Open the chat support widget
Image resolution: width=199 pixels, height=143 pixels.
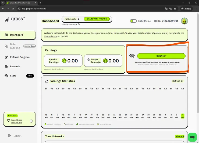(x=192, y=137)
